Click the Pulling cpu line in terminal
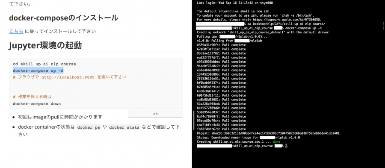 (x=232, y=36)
